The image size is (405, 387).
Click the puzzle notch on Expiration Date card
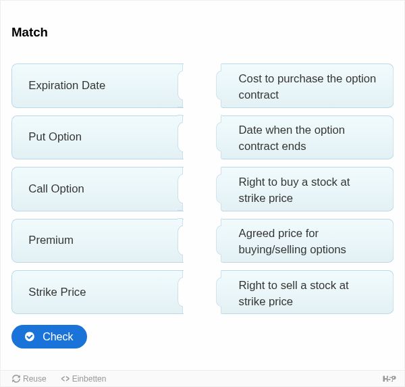coord(180,86)
